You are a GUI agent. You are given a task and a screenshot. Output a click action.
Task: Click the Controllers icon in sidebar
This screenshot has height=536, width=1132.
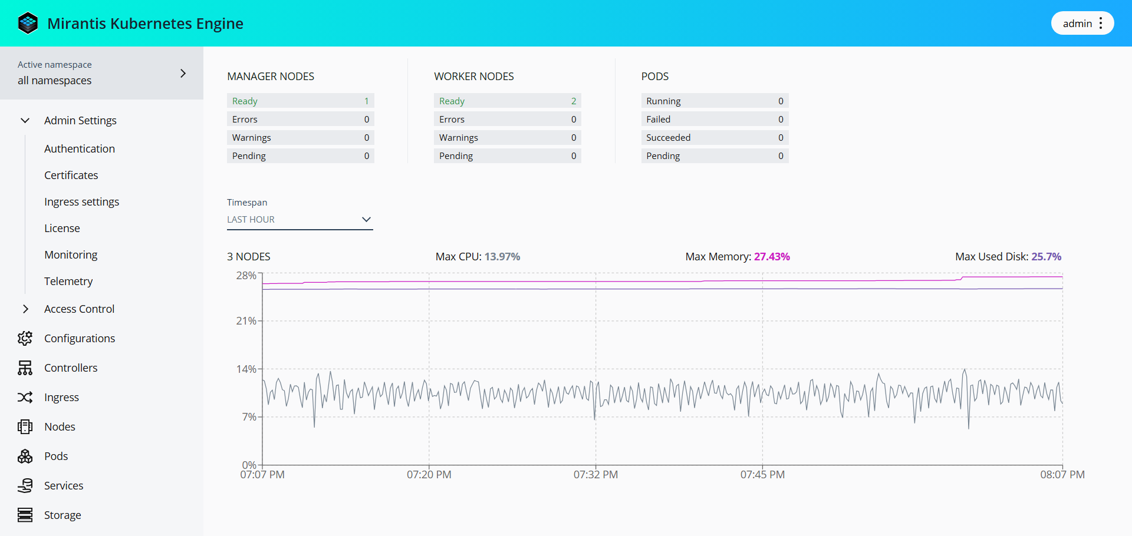(x=25, y=368)
